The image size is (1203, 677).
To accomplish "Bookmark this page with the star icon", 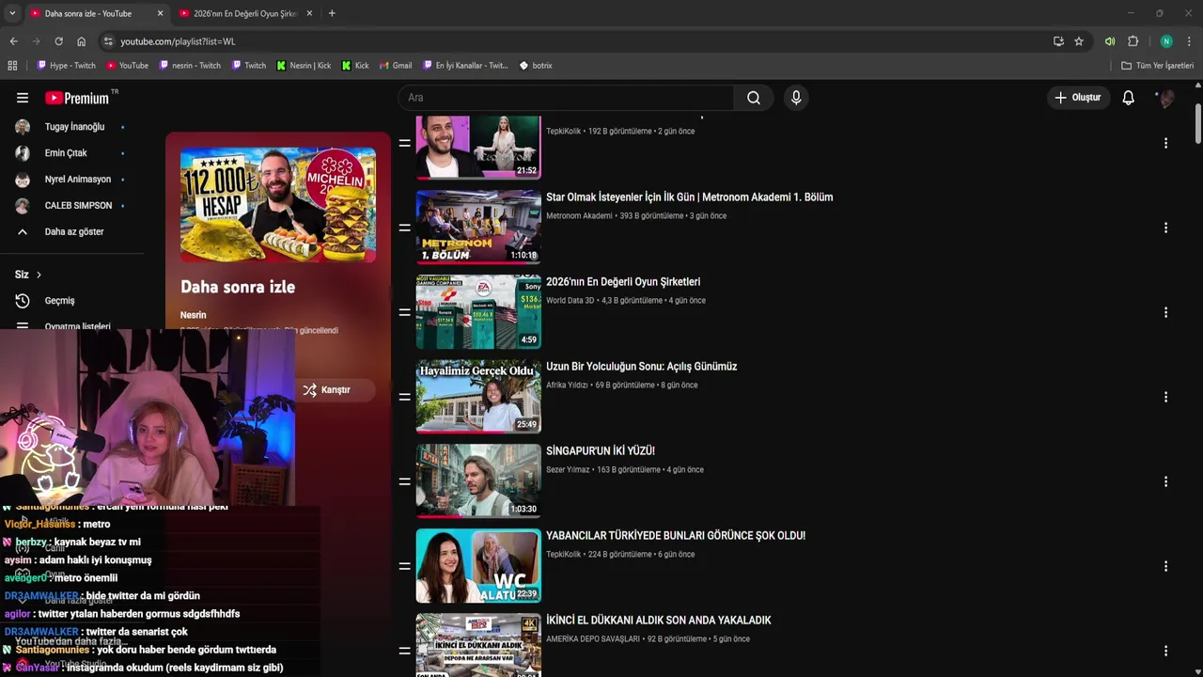I will coord(1079,41).
